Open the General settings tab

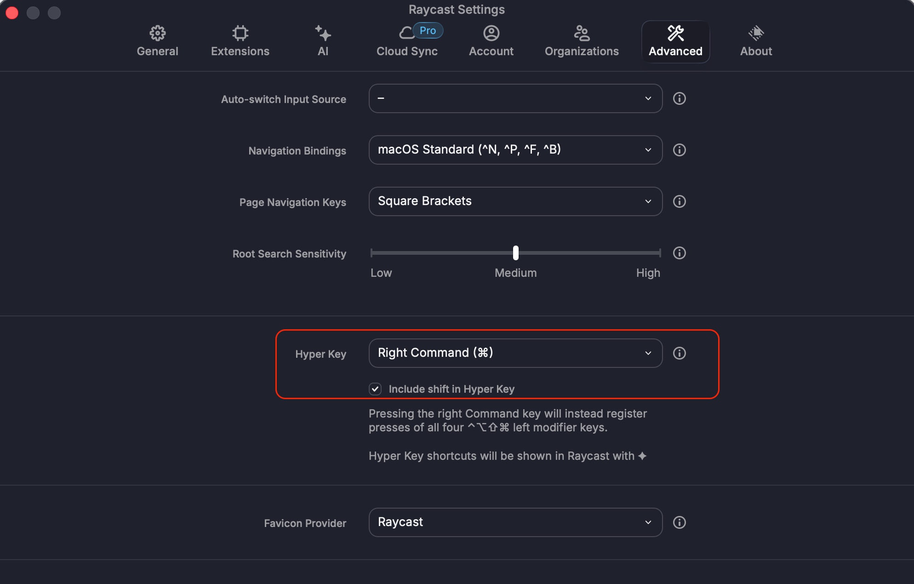click(157, 41)
